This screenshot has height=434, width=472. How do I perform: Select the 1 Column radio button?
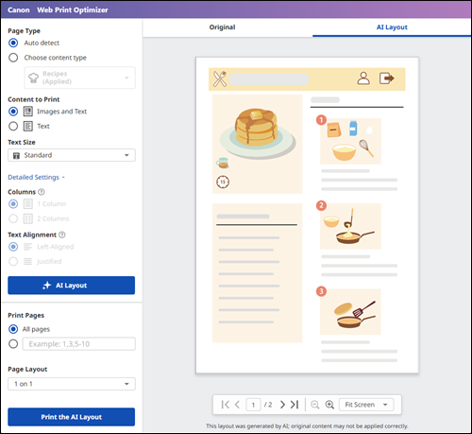tap(13, 203)
